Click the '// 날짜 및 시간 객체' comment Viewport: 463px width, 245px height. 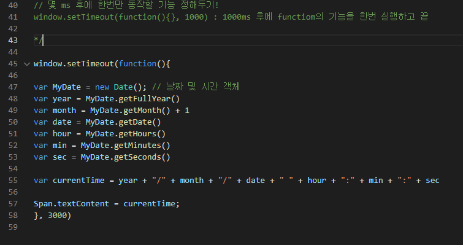click(196, 87)
